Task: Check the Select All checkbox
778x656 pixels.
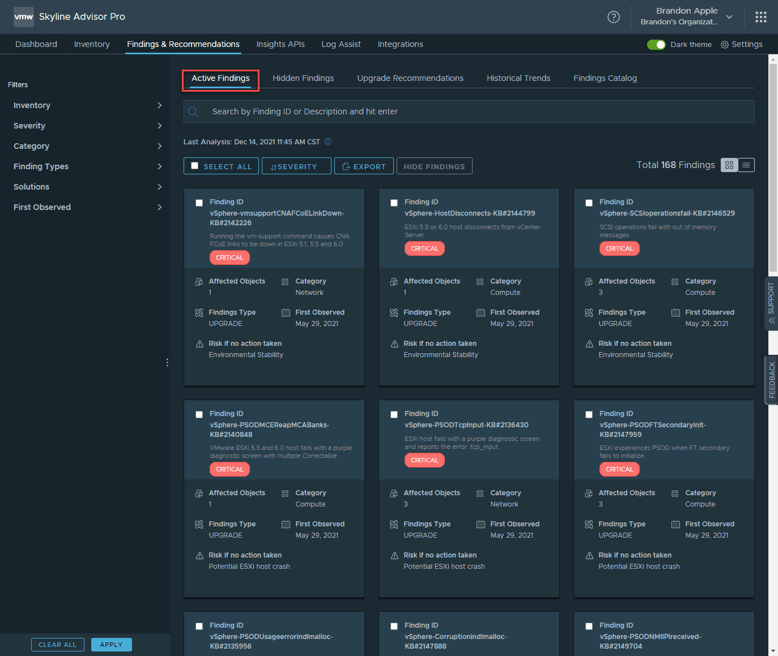Action: [195, 166]
